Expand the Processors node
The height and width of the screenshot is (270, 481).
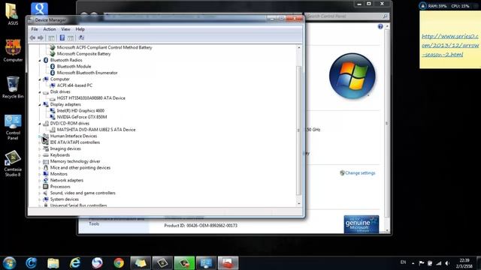[x=40, y=187]
